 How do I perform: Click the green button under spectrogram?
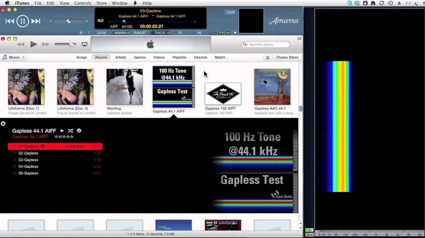click(x=307, y=230)
